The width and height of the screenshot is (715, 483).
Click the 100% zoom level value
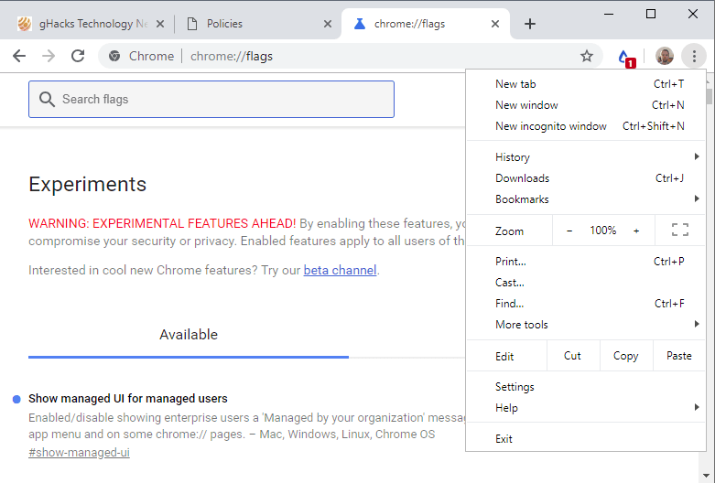602,231
